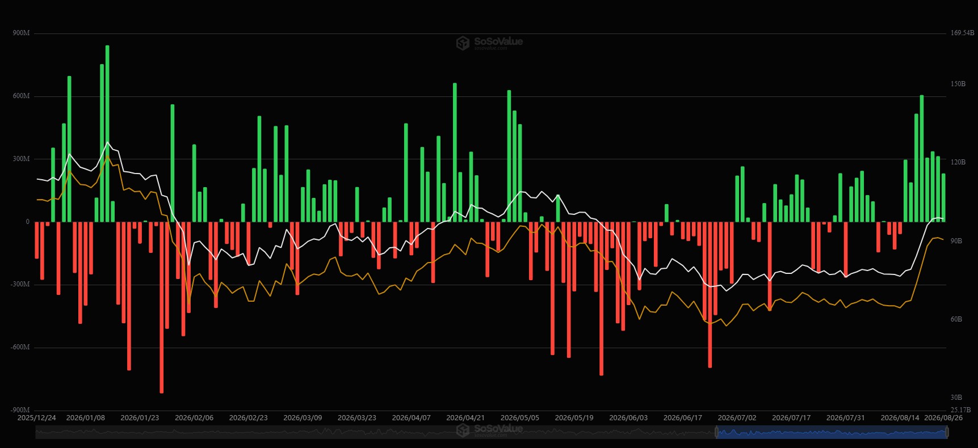The width and height of the screenshot is (978, 448).
Task: Select the 2026/03/23 date label
Action: pyautogui.click(x=357, y=418)
